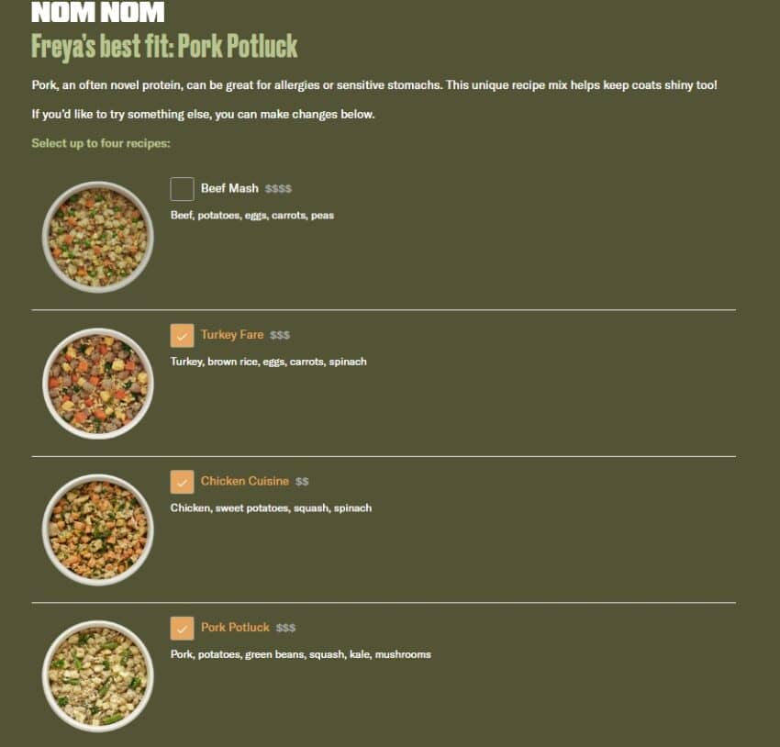780x747 pixels.
Task: Select the Pork Potluck recipe title
Action: click(x=235, y=627)
